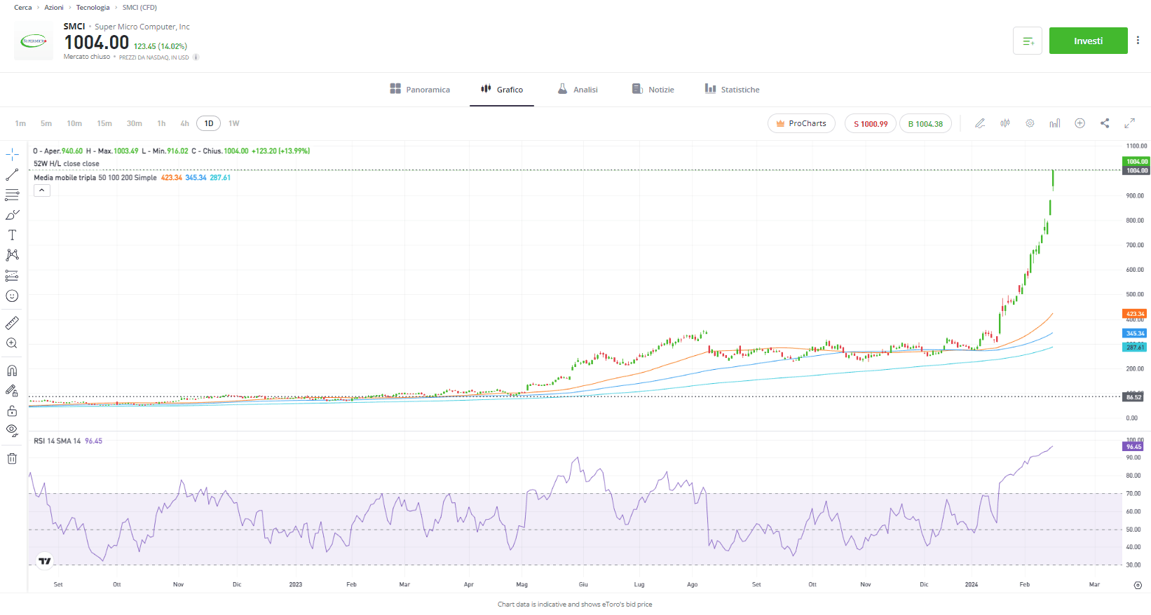Switch the chart to the 4h interval
Viewport: 1151px width, 615px height.
point(184,123)
